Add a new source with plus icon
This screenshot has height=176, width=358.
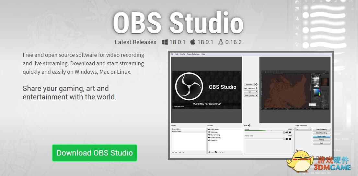pos(209,152)
